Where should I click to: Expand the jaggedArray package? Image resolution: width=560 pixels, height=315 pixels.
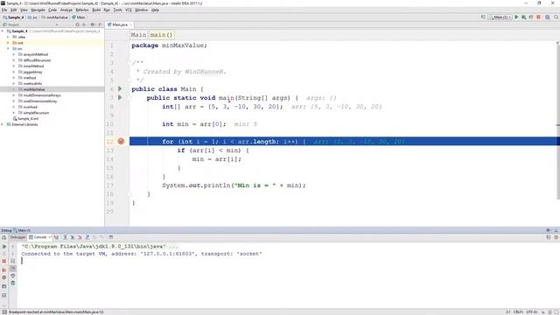14,72
